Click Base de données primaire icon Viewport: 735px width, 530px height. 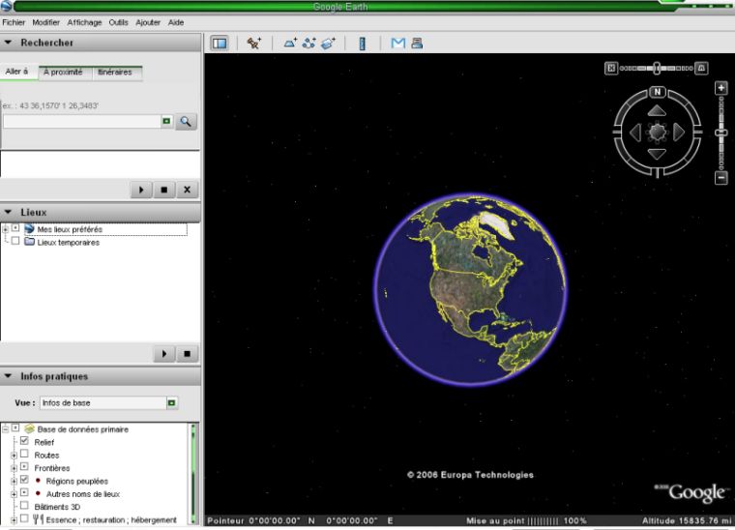[30, 428]
